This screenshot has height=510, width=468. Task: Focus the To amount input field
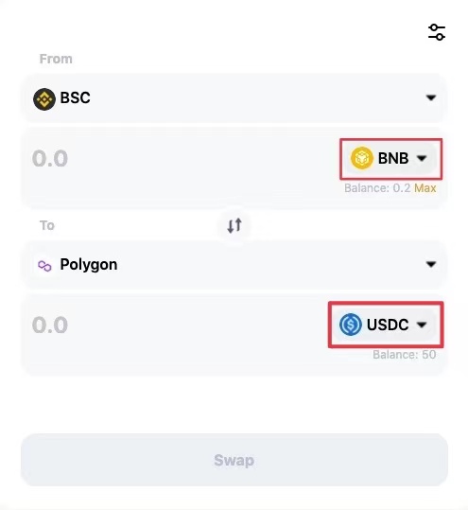(x=177, y=325)
